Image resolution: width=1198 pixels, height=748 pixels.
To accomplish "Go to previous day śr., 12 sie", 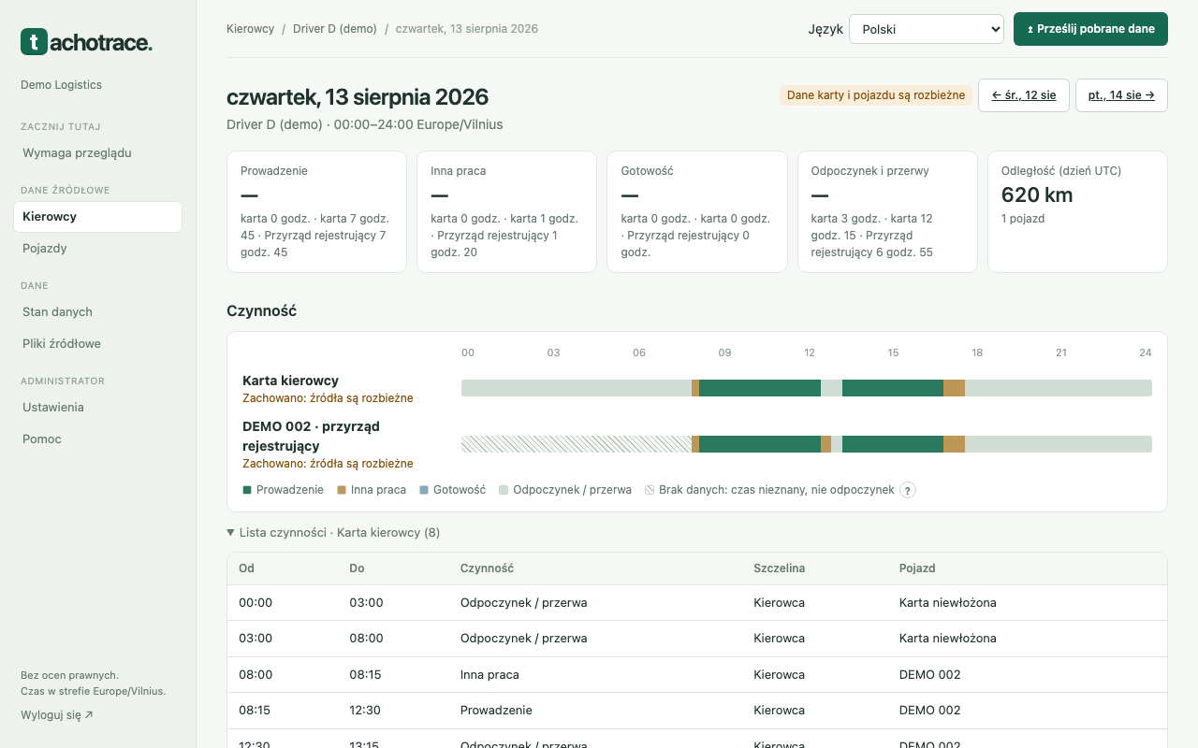I will pos(1024,95).
